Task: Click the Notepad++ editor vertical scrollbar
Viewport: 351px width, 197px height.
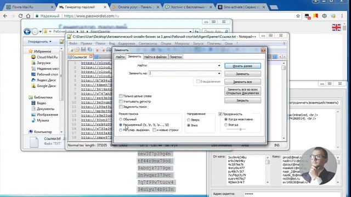Action: click(x=284, y=101)
